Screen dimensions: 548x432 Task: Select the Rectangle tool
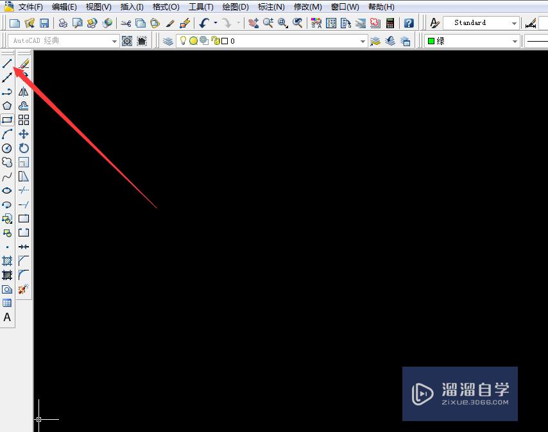coord(8,120)
